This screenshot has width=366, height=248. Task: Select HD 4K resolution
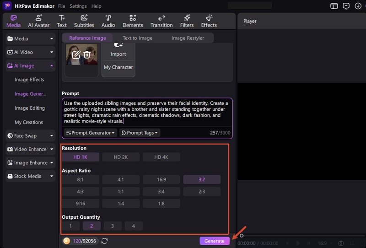coord(161,157)
